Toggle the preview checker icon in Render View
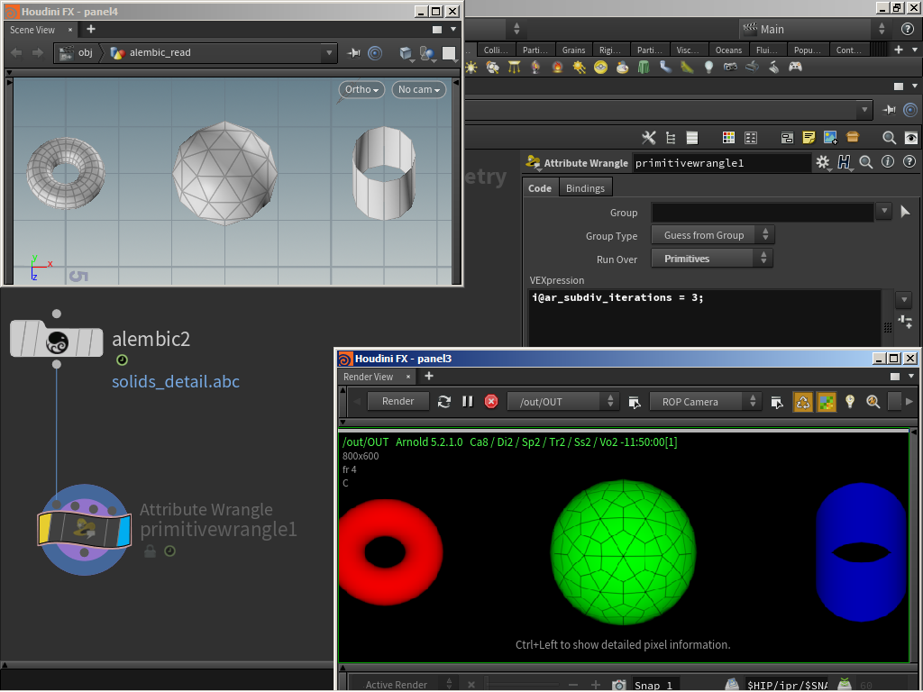This screenshot has width=923, height=692. (x=827, y=402)
